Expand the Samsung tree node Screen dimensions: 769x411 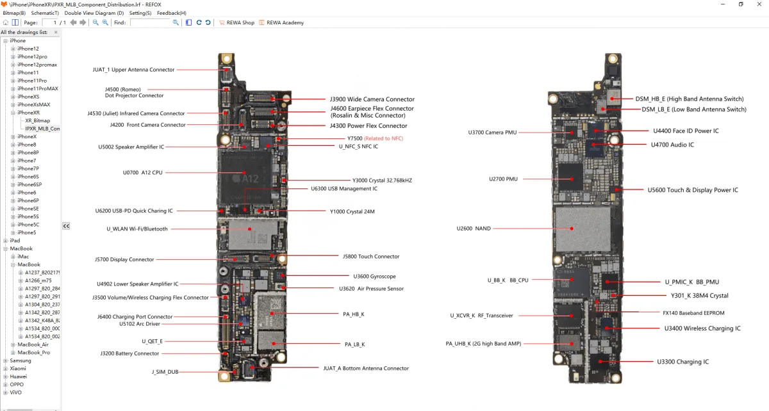[x=5, y=360]
